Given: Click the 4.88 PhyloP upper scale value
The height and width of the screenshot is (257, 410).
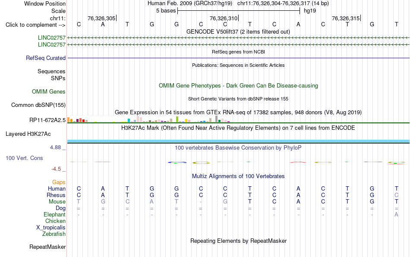Looking at the screenshot, I should click(55, 147).
